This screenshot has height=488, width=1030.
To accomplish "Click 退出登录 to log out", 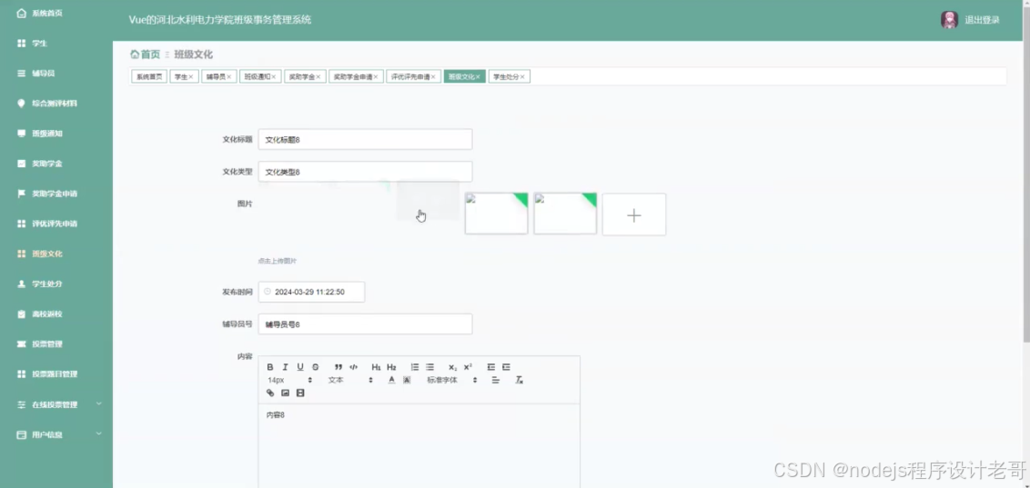I will (982, 20).
